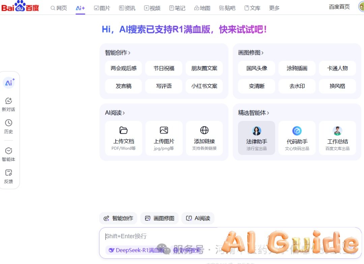Open the 图片 tab
This screenshot has width=364, height=264.
[x=102, y=8]
